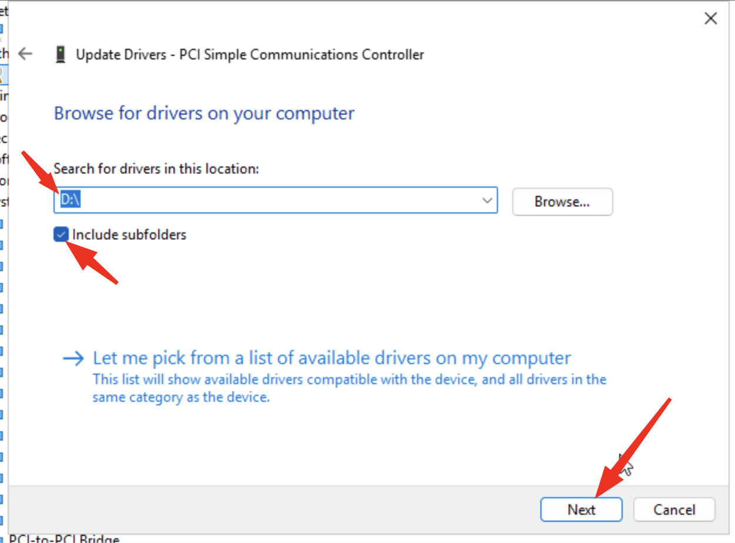This screenshot has width=735, height=543.
Task: Close the Update Drivers dialog with X
Action: tap(710, 19)
